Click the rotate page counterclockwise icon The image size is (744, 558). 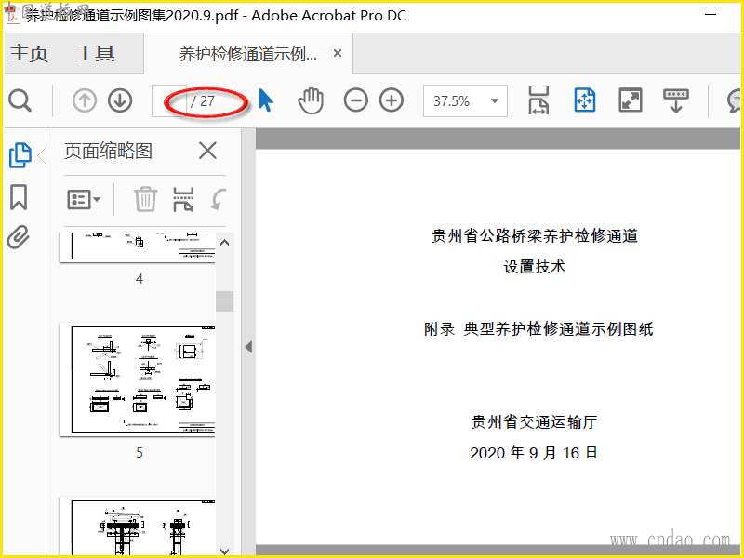218,199
